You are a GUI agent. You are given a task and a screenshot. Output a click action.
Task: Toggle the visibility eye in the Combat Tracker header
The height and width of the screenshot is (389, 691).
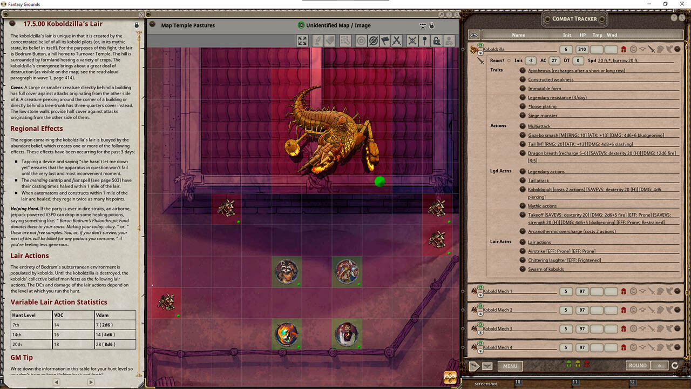pyautogui.click(x=473, y=35)
